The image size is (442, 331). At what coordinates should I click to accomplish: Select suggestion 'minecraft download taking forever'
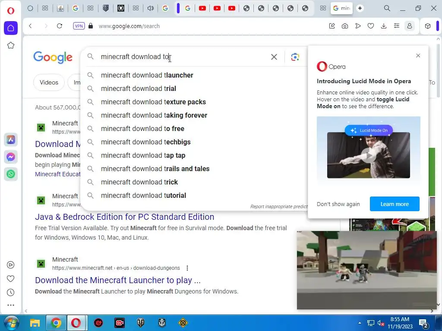click(195, 115)
